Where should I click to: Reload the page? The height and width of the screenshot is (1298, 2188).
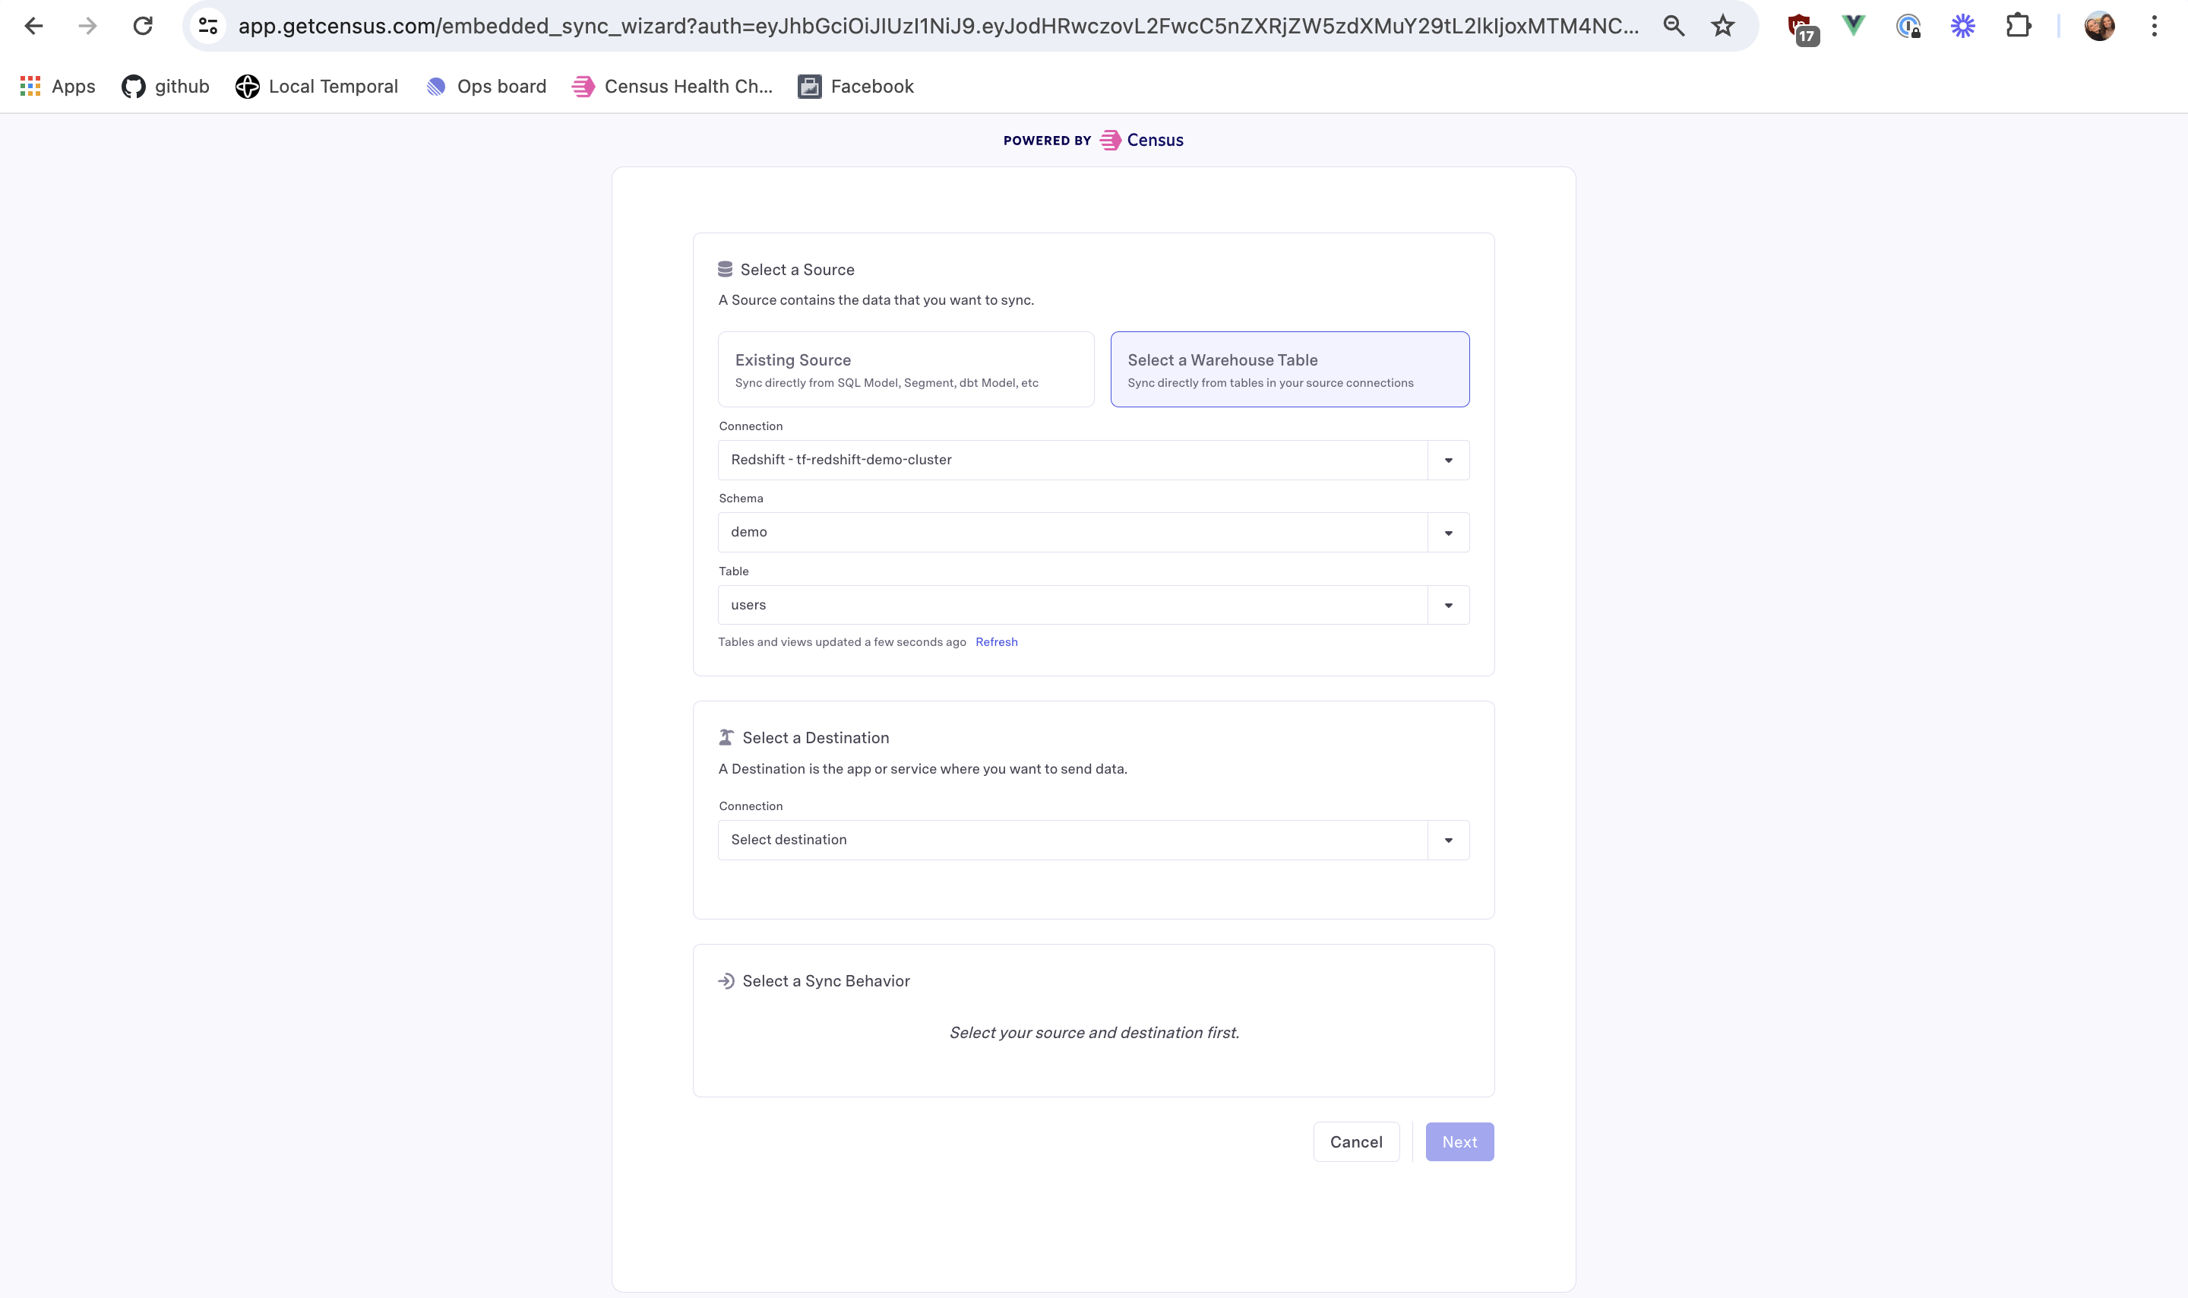(143, 27)
